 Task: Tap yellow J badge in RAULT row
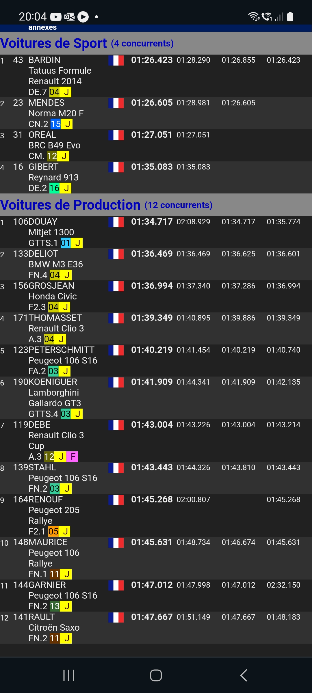[66, 638]
